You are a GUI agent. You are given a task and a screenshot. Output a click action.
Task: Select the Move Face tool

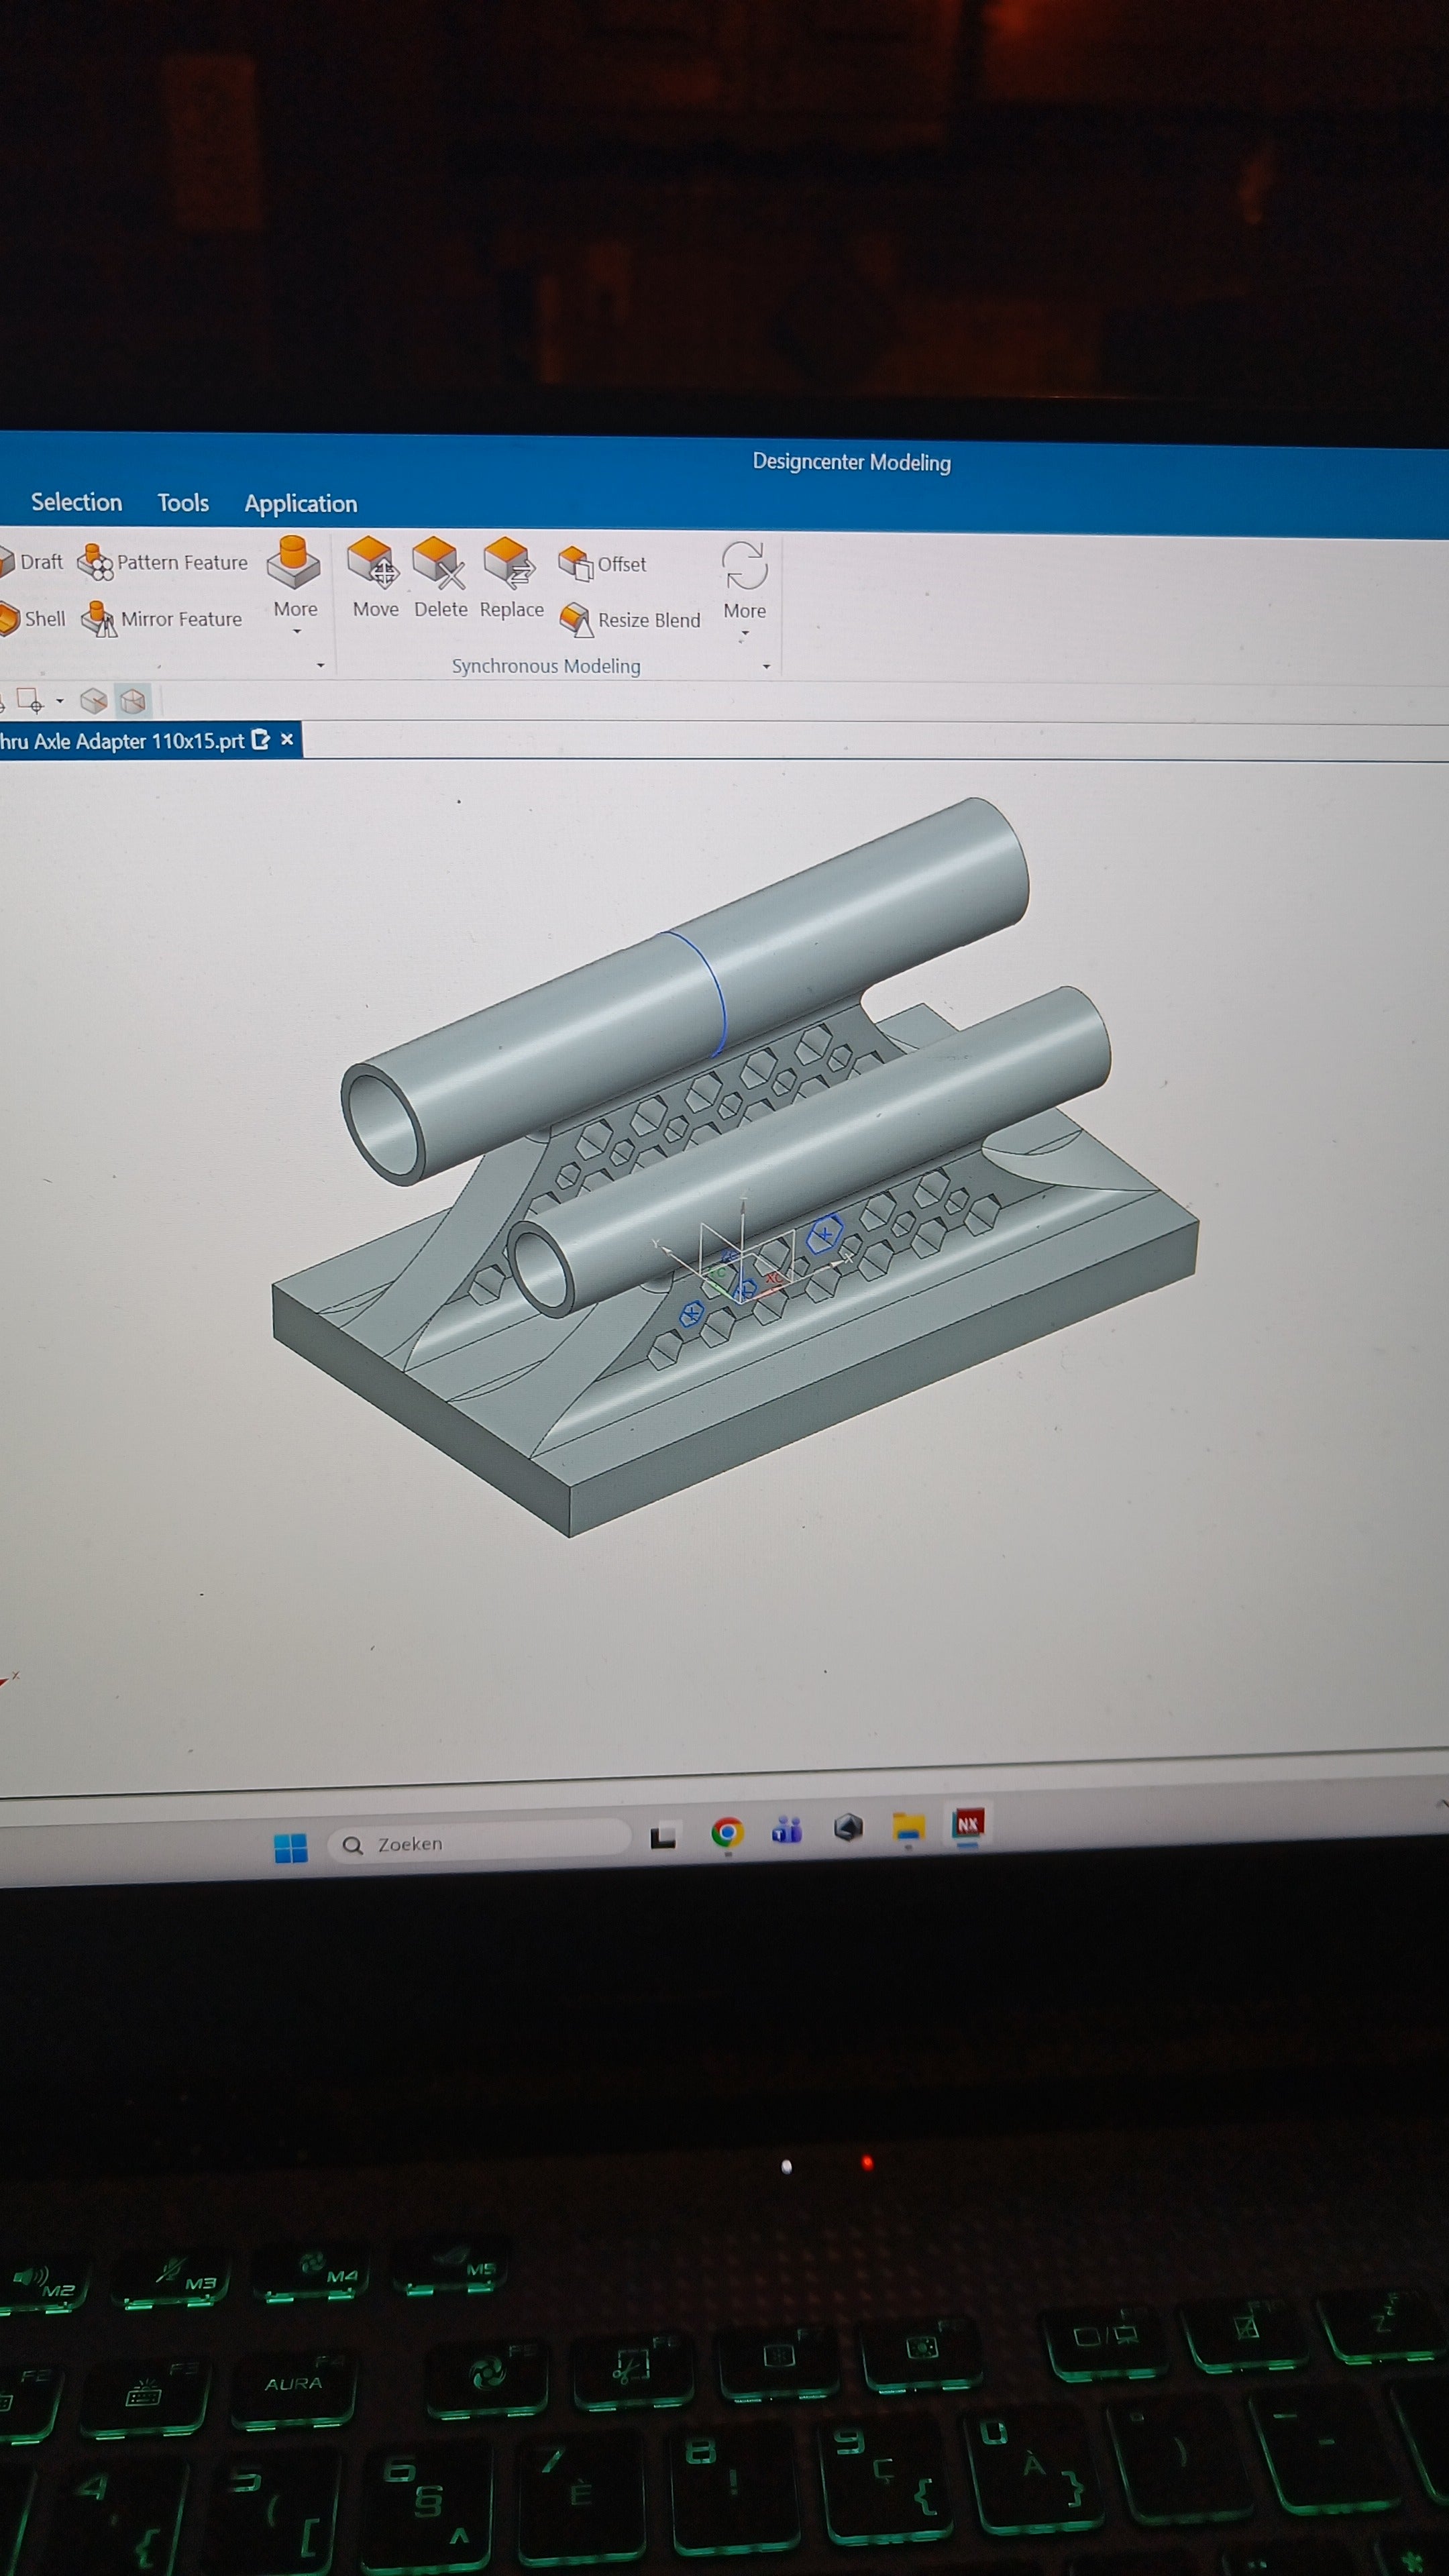pos(375,578)
